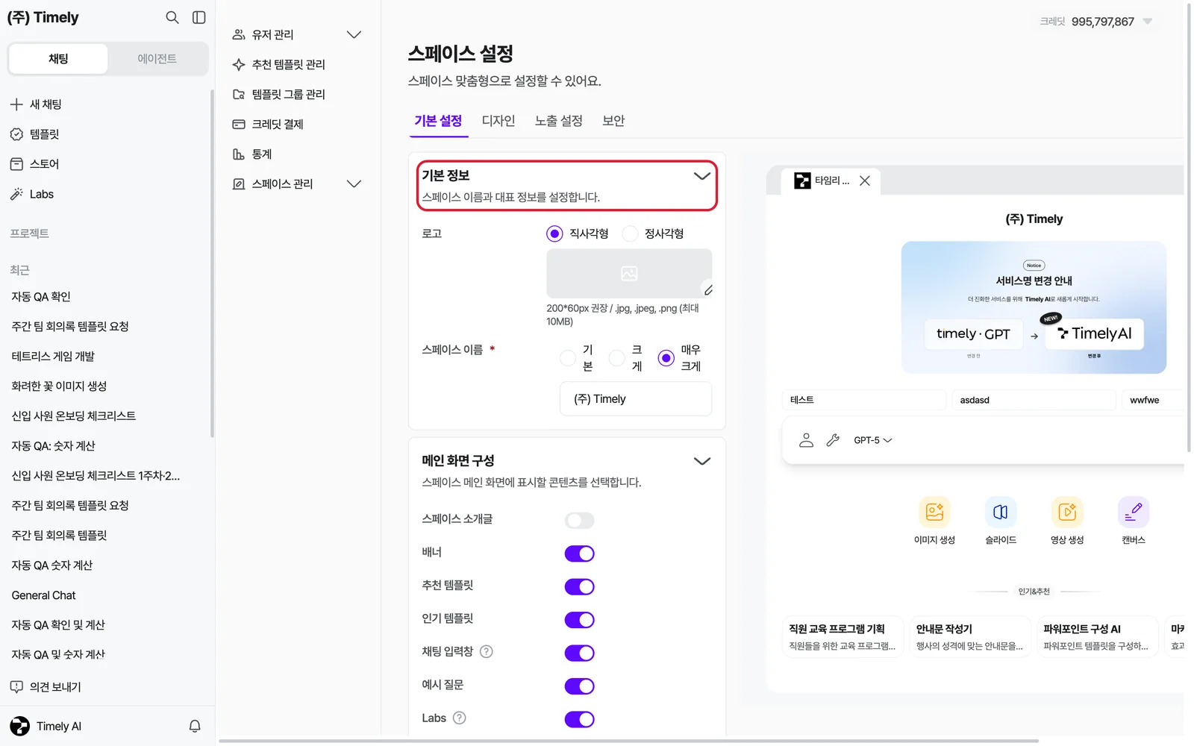The height and width of the screenshot is (746, 1194).
Task: Click the 파워포인트 구성 AI template card
Action: coord(1097,636)
